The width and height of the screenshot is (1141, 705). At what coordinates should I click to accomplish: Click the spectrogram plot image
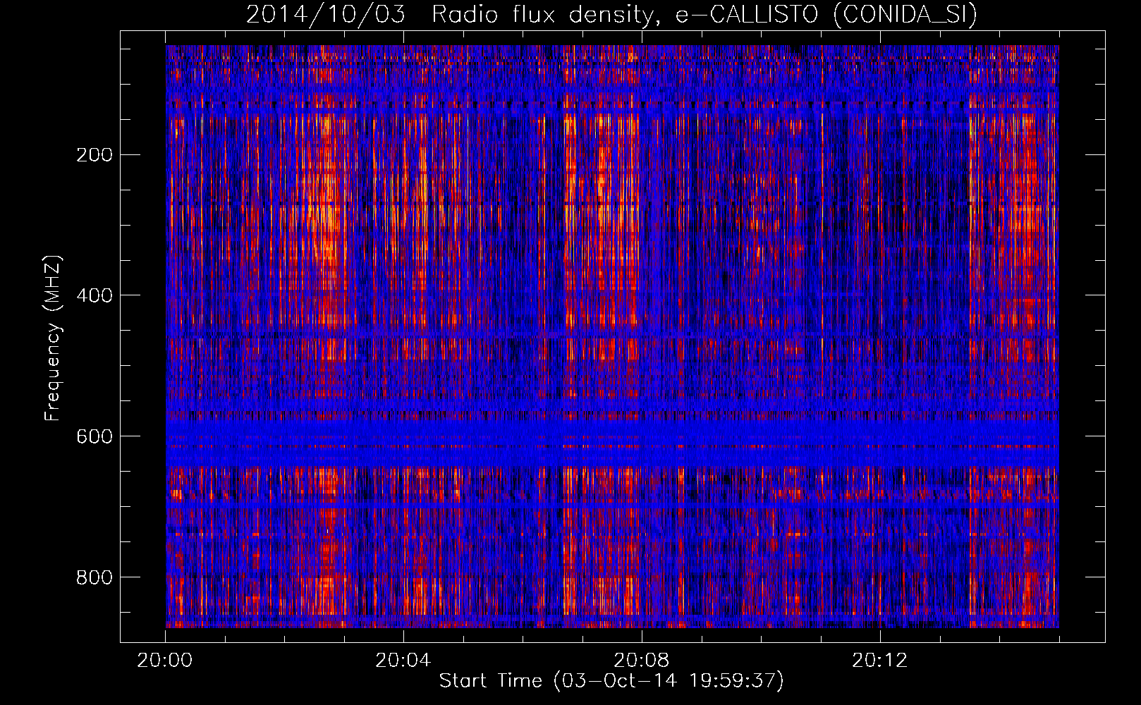[x=612, y=336]
